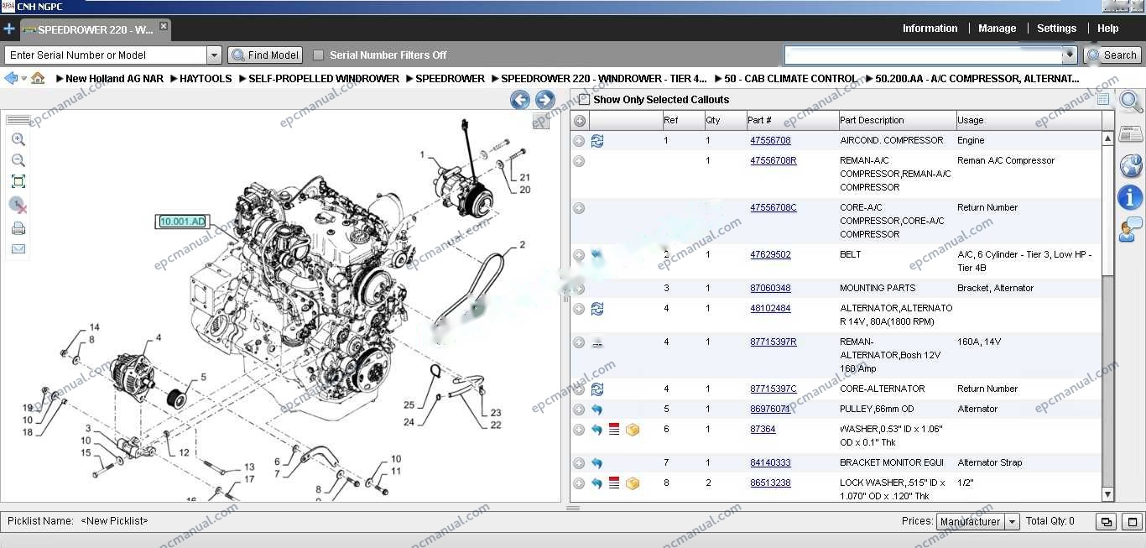This screenshot has width=1146, height=548.
Task: Open the serial number or model dropdown
Action: pyautogui.click(x=214, y=55)
